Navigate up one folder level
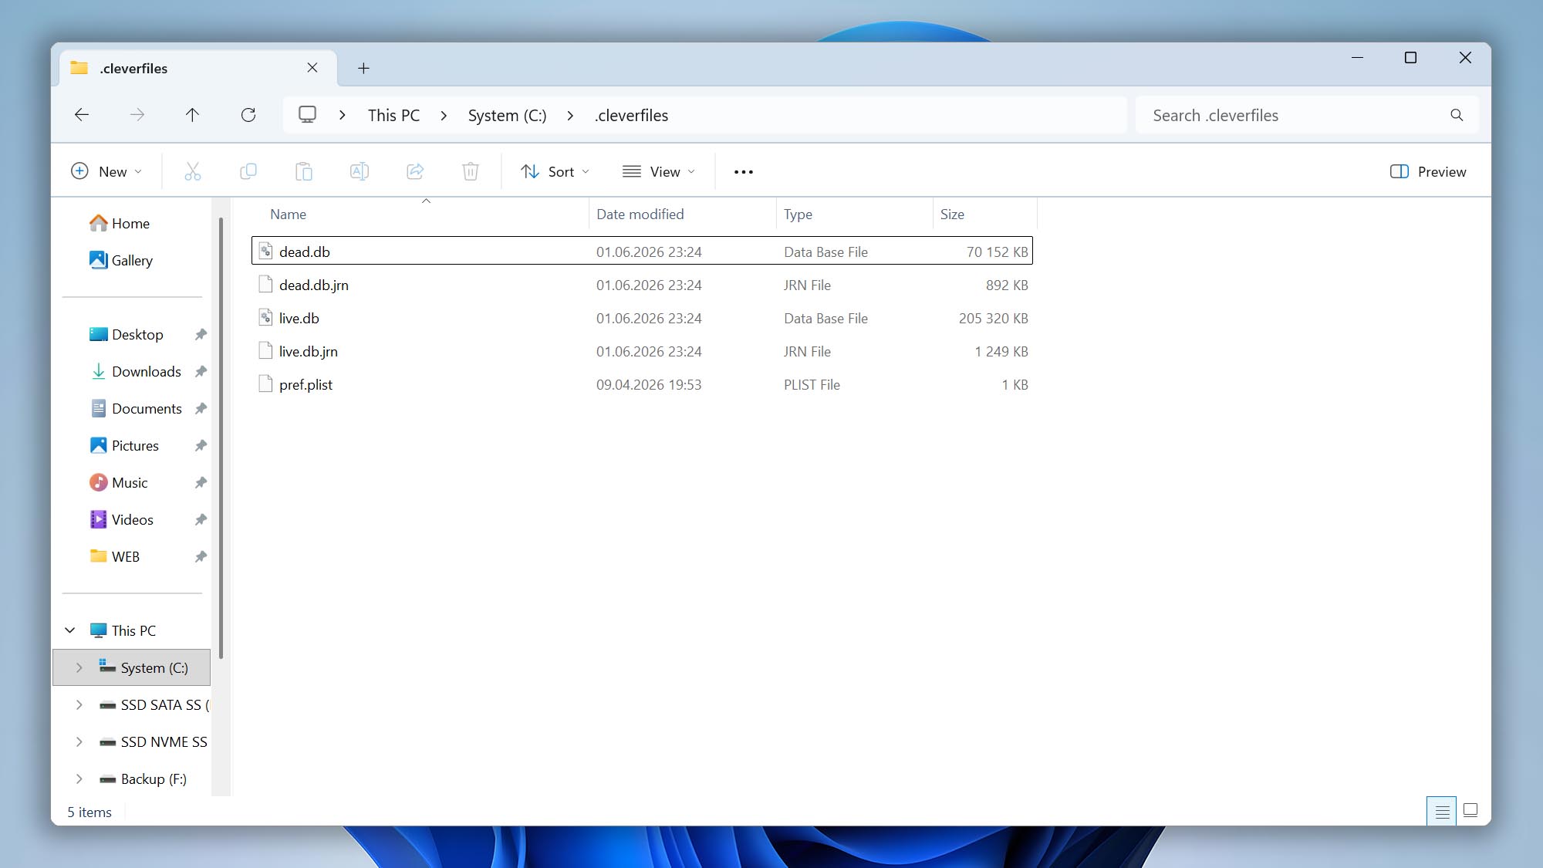This screenshot has height=868, width=1543. point(192,115)
